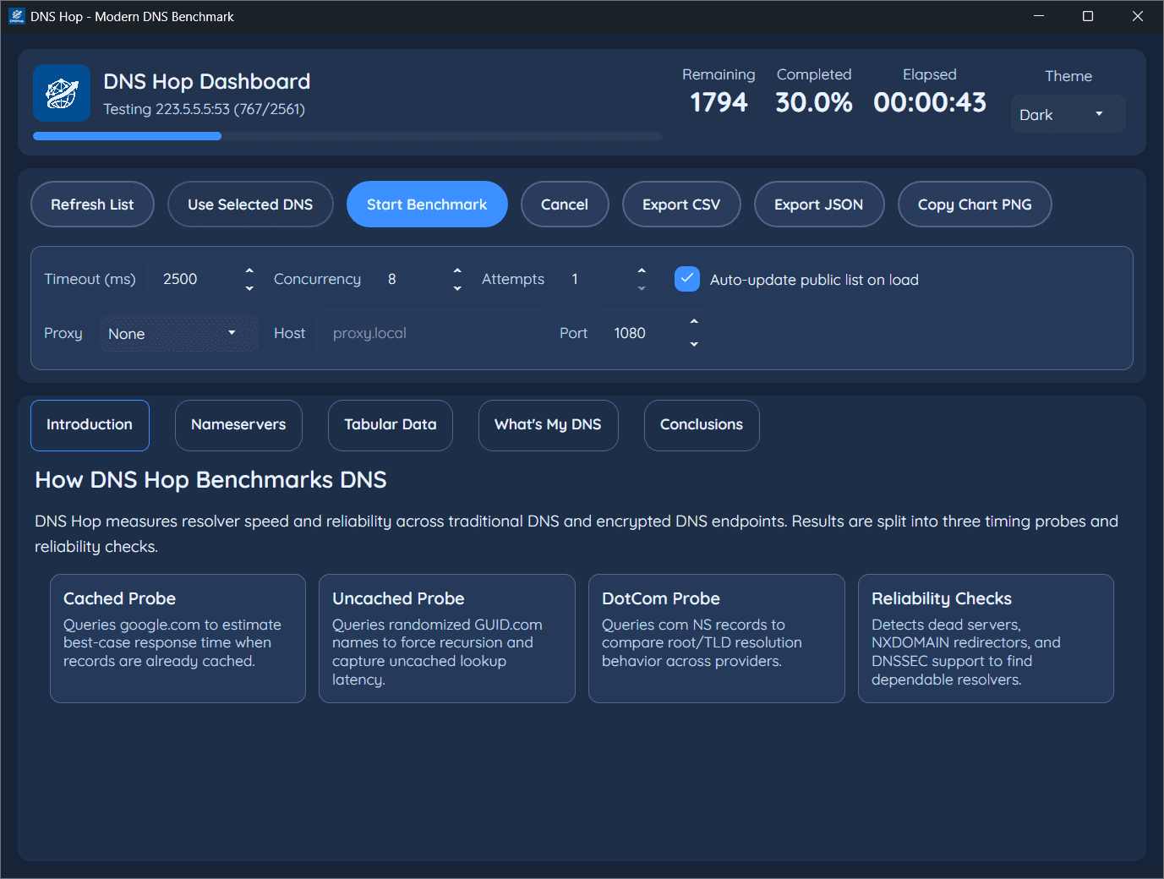Click Copy Chart PNG button
Image resolution: width=1164 pixels, height=879 pixels.
(x=974, y=205)
